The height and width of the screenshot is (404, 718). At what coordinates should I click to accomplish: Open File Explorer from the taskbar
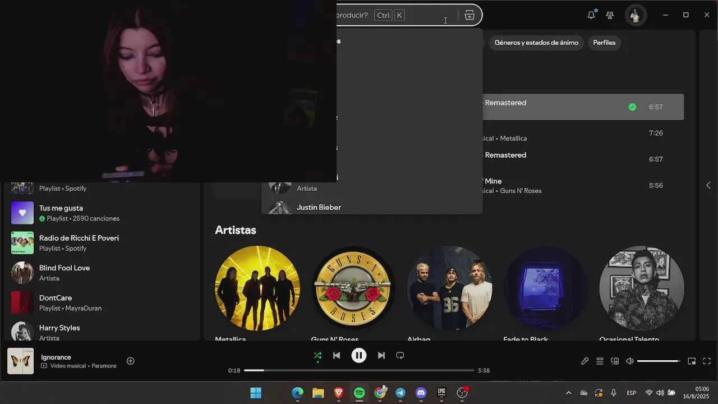pyautogui.click(x=318, y=393)
